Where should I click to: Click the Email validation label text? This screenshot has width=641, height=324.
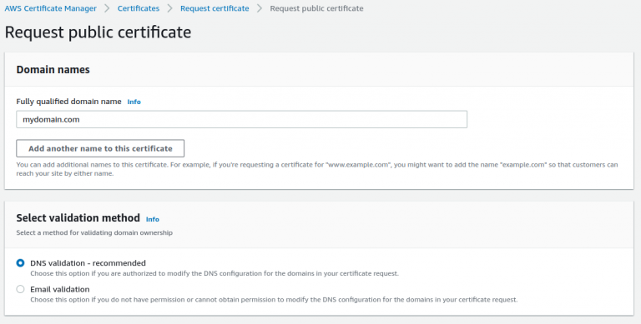coord(60,289)
